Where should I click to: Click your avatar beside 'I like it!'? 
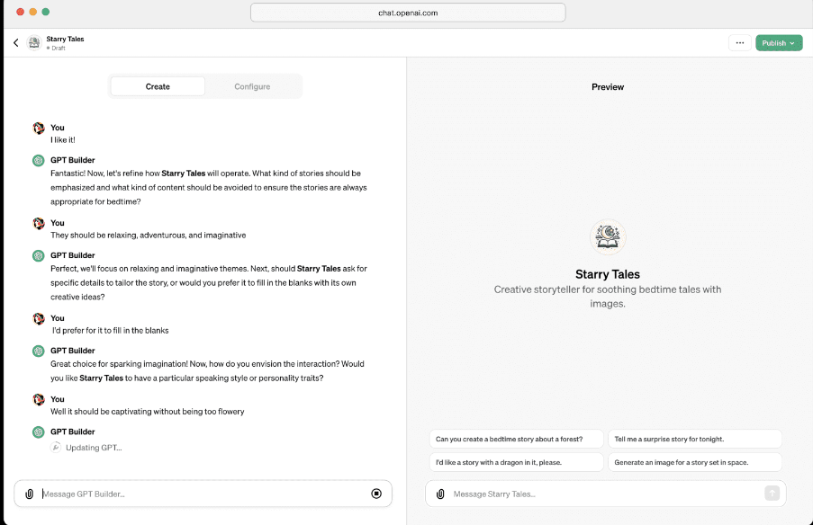pos(39,128)
